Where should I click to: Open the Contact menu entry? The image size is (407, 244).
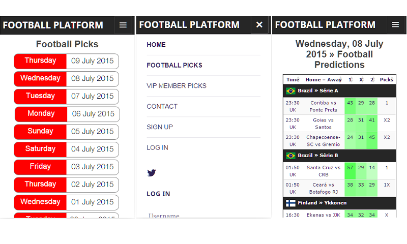[x=162, y=106]
